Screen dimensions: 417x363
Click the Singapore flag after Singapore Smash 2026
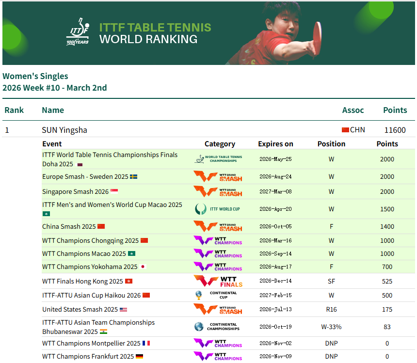114,191
